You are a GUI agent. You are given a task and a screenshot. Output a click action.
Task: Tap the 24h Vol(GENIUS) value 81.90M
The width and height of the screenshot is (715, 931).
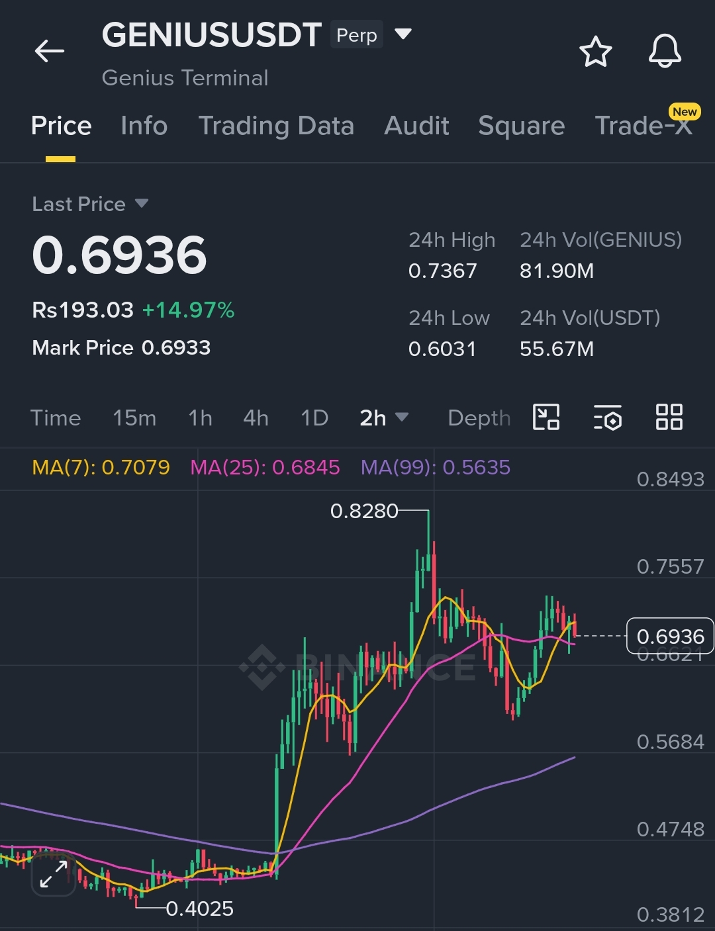557,271
